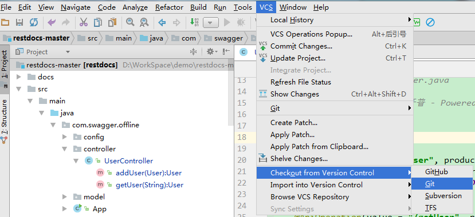Choose Shelve Changes...
This screenshot has height=217, width=475.
click(335, 158)
